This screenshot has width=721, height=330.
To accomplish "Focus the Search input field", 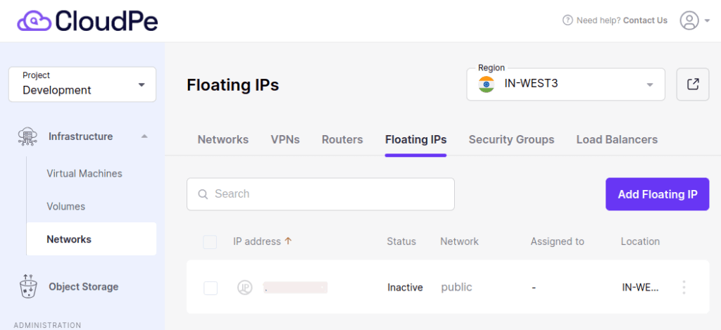I will click(320, 194).
